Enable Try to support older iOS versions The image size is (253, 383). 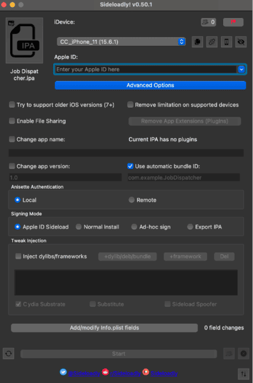click(x=12, y=105)
